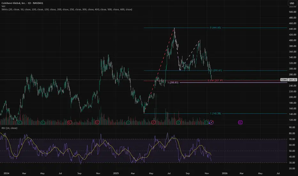
Task: Click the red earnings marker near August 2024
Action: click(x=70, y=123)
